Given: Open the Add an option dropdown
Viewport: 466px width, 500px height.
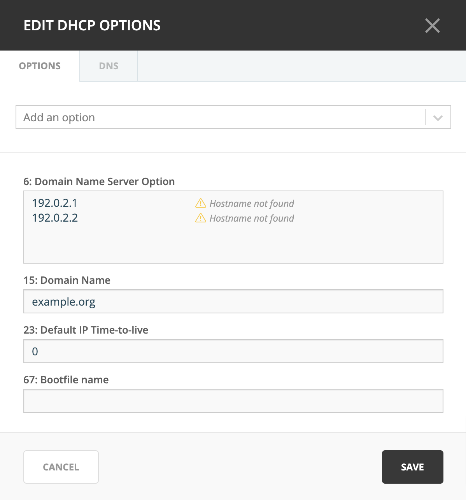Looking at the screenshot, I should [233, 117].
